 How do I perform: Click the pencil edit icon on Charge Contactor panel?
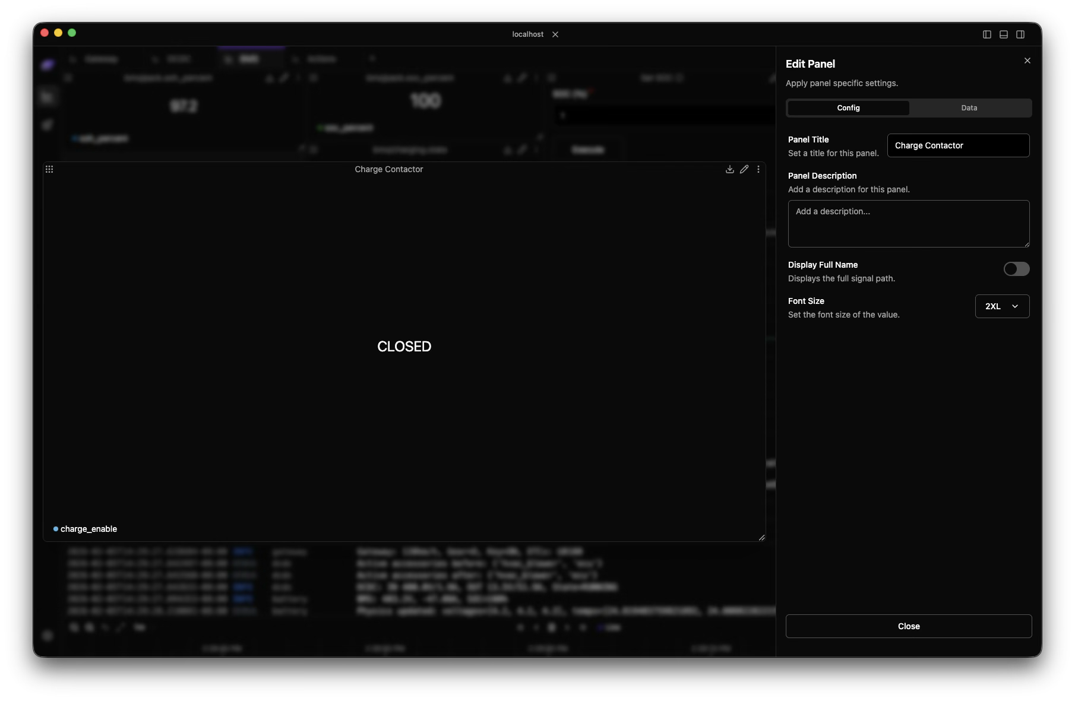(x=744, y=169)
